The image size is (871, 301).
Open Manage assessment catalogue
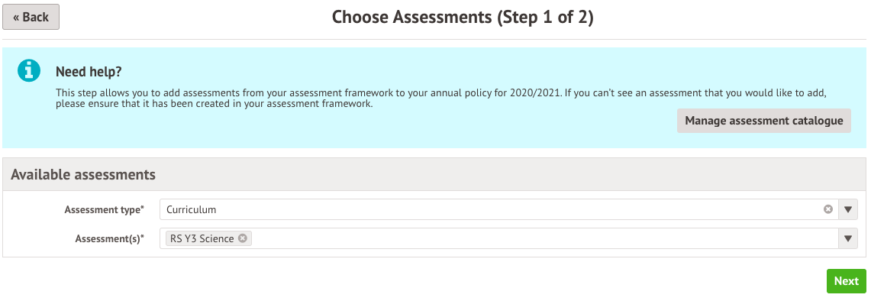click(x=764, y=121)
